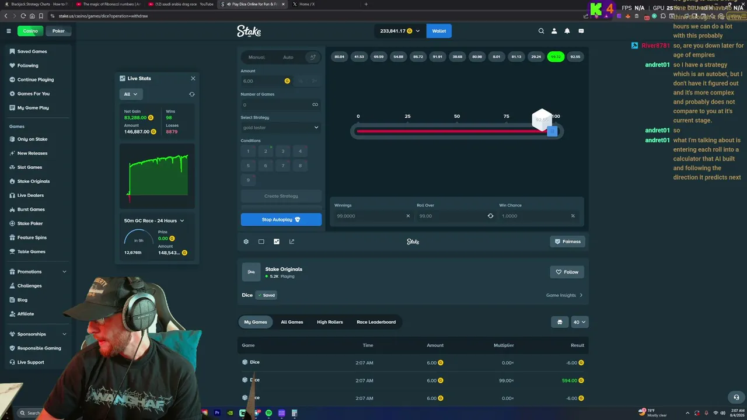Screen dimensions: 747x420
Task: Click the Stop Autoplay button
Action: point(281,219)
